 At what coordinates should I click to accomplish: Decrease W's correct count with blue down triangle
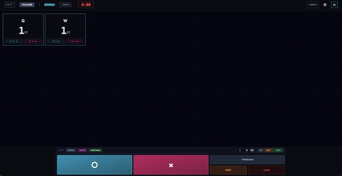53,41
